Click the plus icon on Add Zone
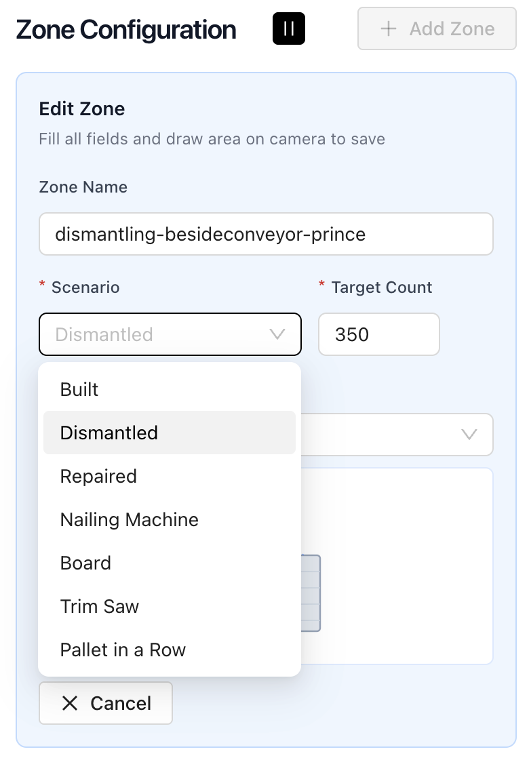Viewport: 529px width, 758px height. (x=388, y=28)
